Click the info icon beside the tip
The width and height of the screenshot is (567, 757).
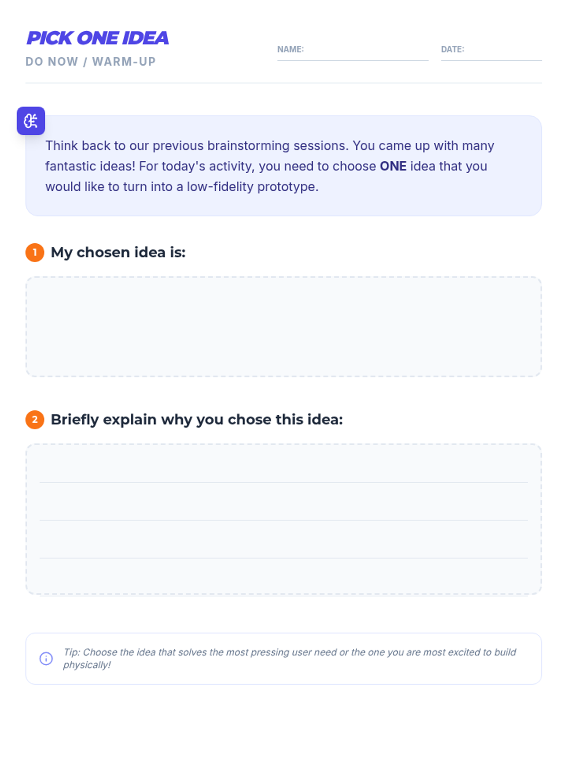pos(46,658)
